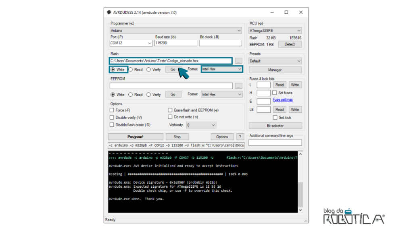
Task: Browse for Flash file with ellipsis button
Action: pos(238,61)
